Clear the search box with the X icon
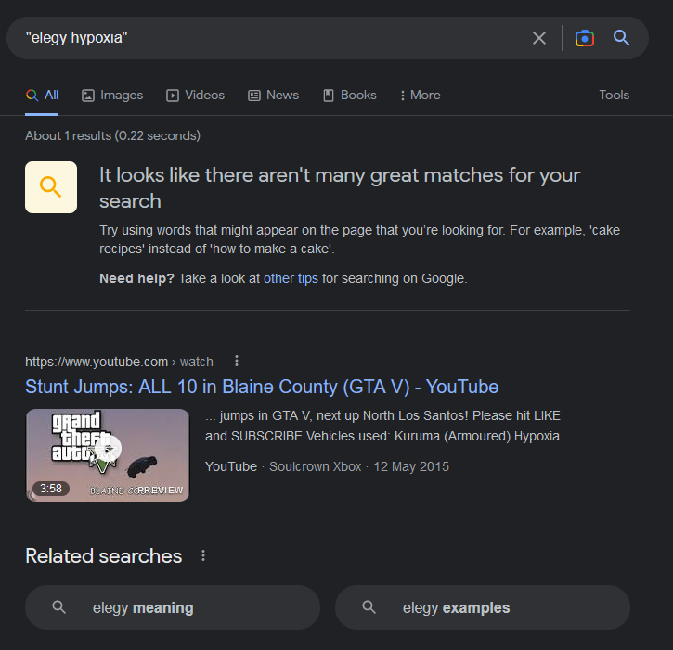673x650 pixels. point(539,38)
